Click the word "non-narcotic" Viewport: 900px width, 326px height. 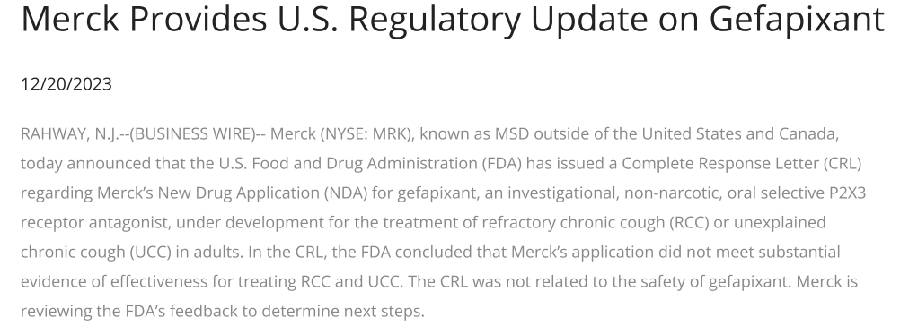(x=672, y=193)
